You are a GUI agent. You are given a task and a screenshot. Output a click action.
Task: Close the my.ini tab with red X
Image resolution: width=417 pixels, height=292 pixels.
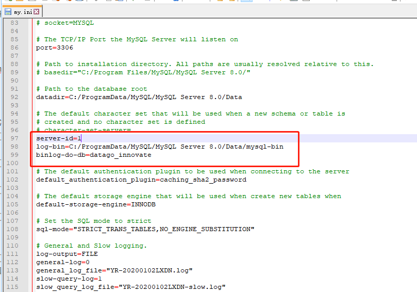pos(37,12)
